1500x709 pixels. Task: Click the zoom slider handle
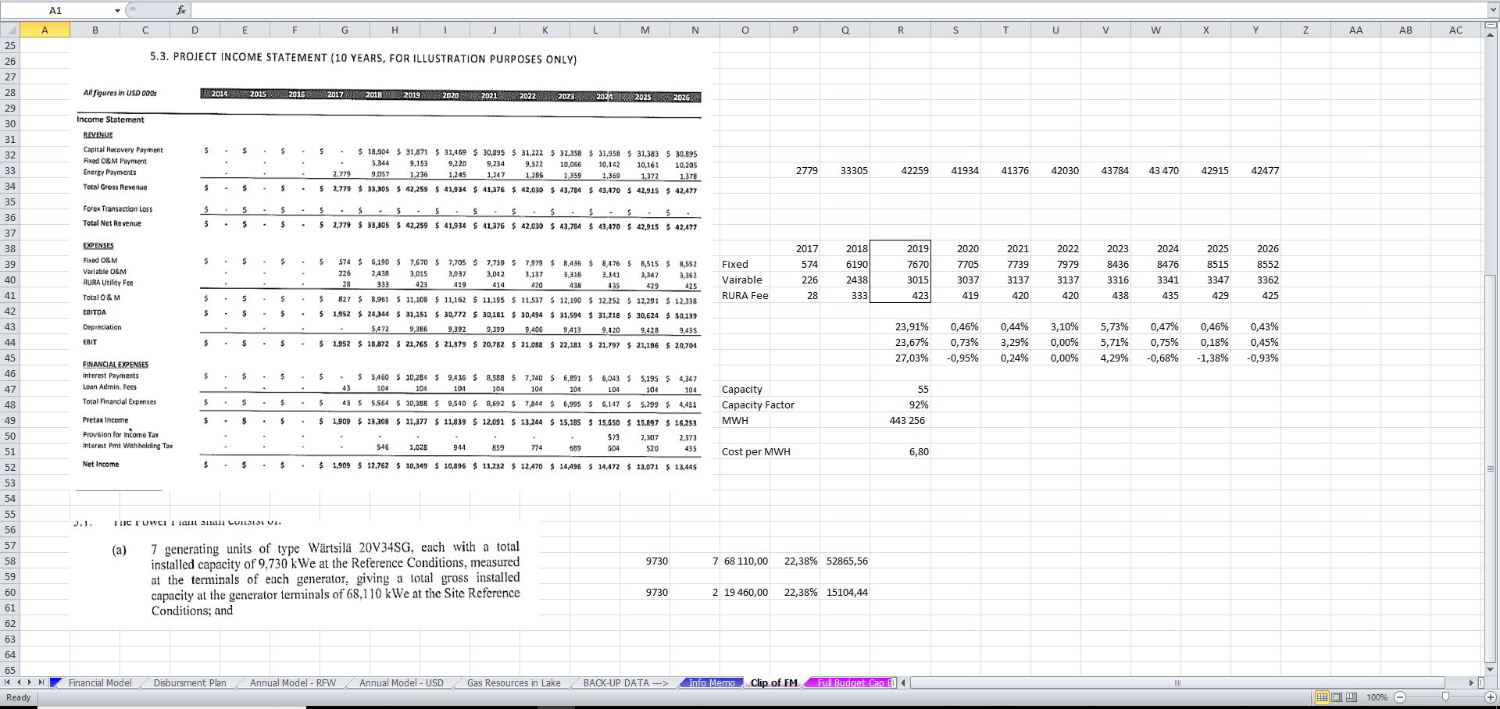pos(1445,697)
